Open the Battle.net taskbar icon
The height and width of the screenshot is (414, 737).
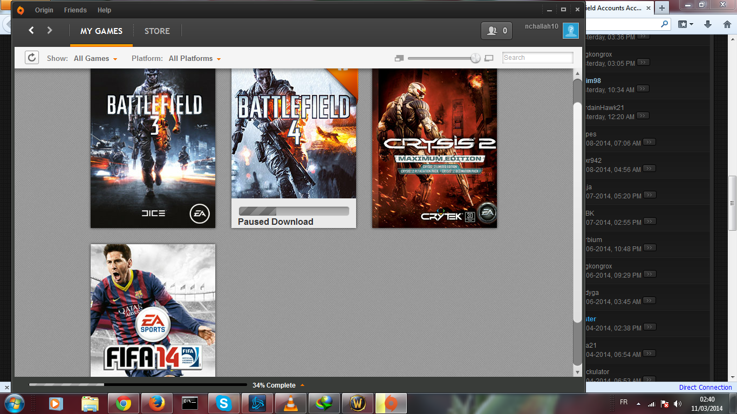(x=257, y=403)
